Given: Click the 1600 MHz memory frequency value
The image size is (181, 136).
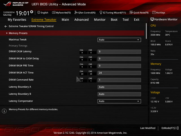Looking at the screenshot, I should click(155, 73).
